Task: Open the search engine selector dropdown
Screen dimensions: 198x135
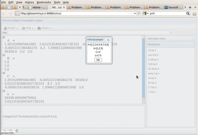Action: 146,13
